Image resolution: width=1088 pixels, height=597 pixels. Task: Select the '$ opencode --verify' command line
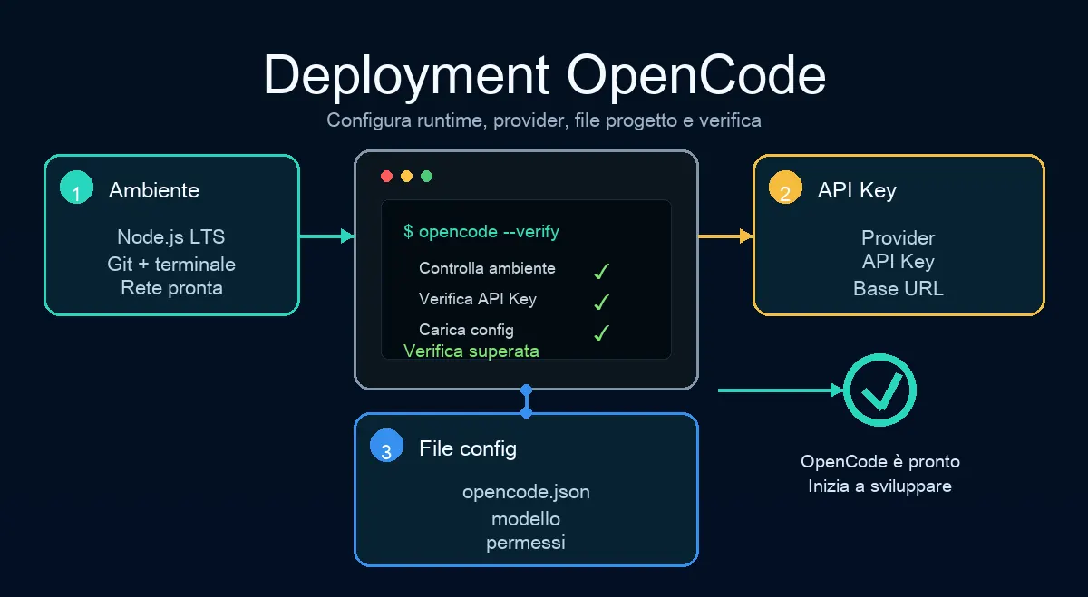click(481, 232)
